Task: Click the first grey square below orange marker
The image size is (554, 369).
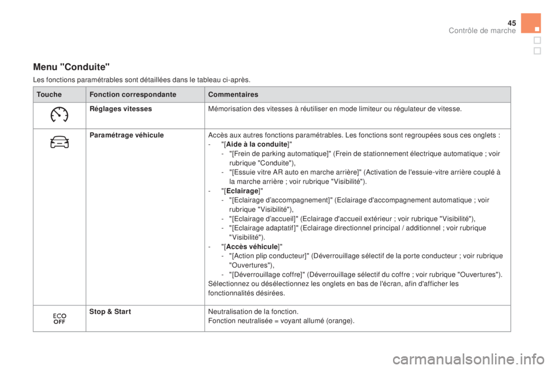Action: [x=537, y=40]
